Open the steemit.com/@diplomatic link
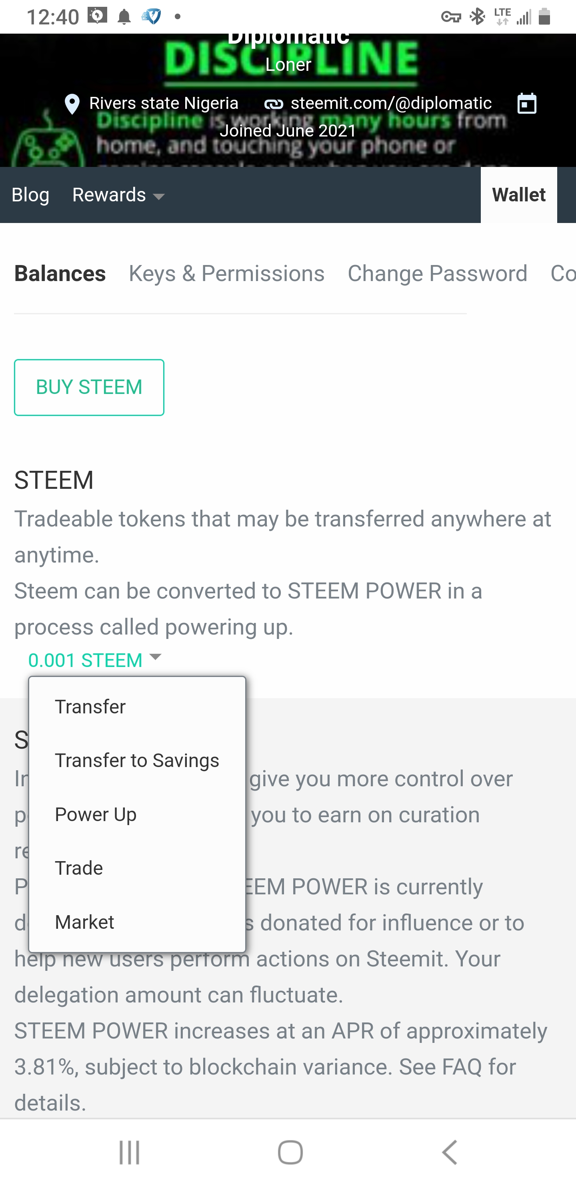This screenshot has width=576, height=1185. tap(391, 103)
